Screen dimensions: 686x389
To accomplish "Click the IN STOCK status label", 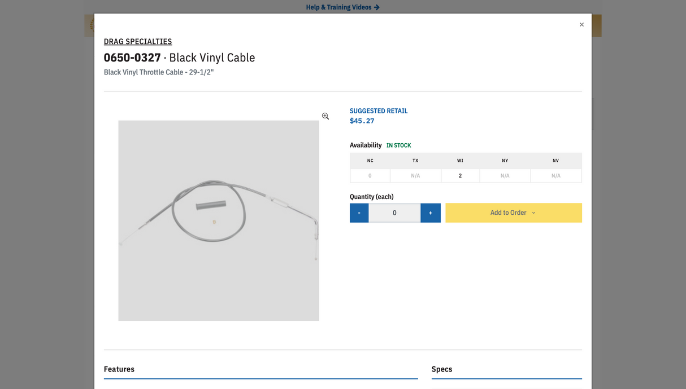I will (399, 145).
